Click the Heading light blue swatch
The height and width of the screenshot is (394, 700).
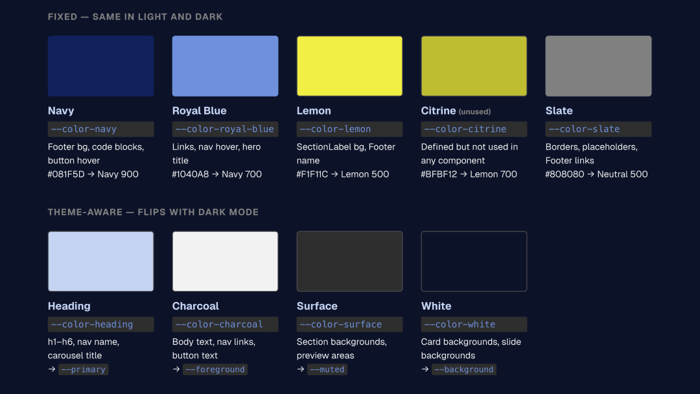tap(101, 261)
